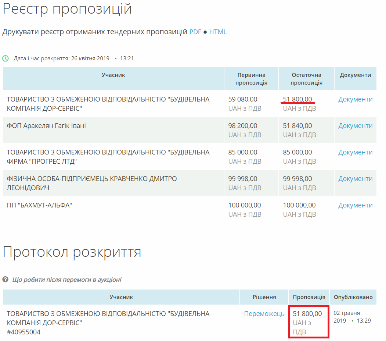Click the Переможець decision link
Screen dimensions: 386x341
(x=264, y=314)
